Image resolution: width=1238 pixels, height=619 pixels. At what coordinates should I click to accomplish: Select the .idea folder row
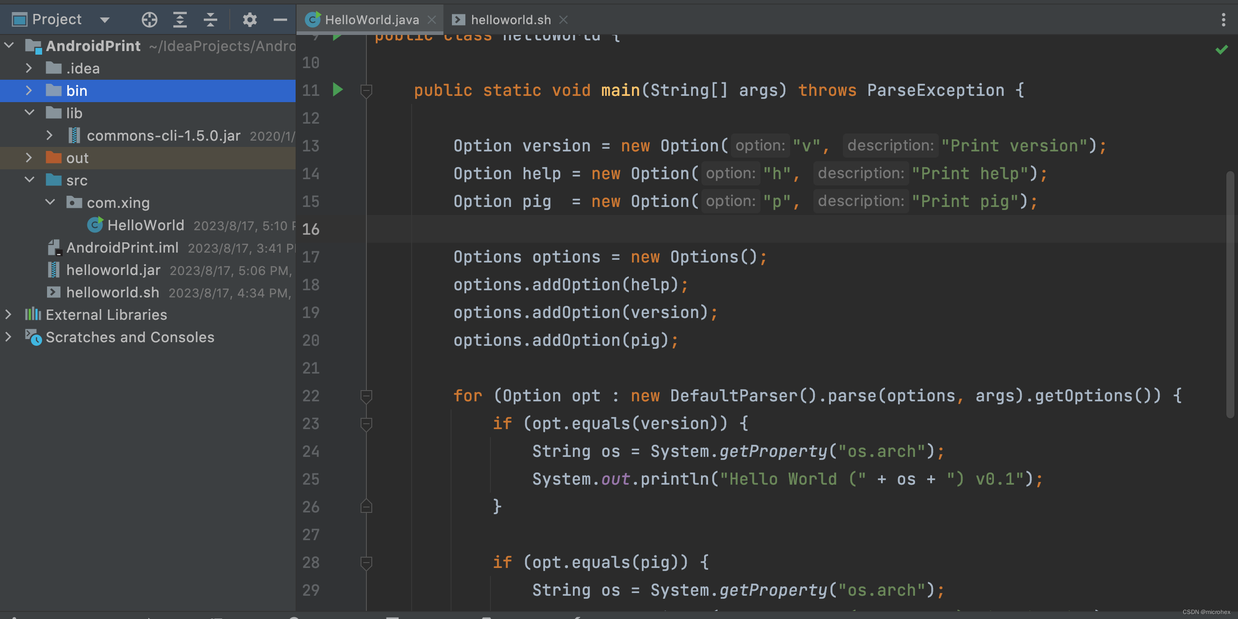[147, 68]
